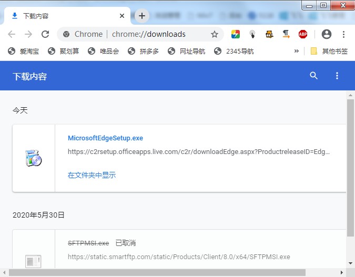Click the horizontal scrollbar right arrow

point(342,273)
